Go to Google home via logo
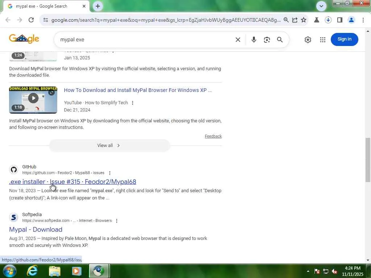This screenshot has height=278, width=371. click(24, 39)
